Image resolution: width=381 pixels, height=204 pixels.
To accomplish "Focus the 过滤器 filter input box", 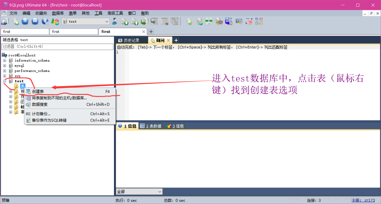I will coord(57,46).
